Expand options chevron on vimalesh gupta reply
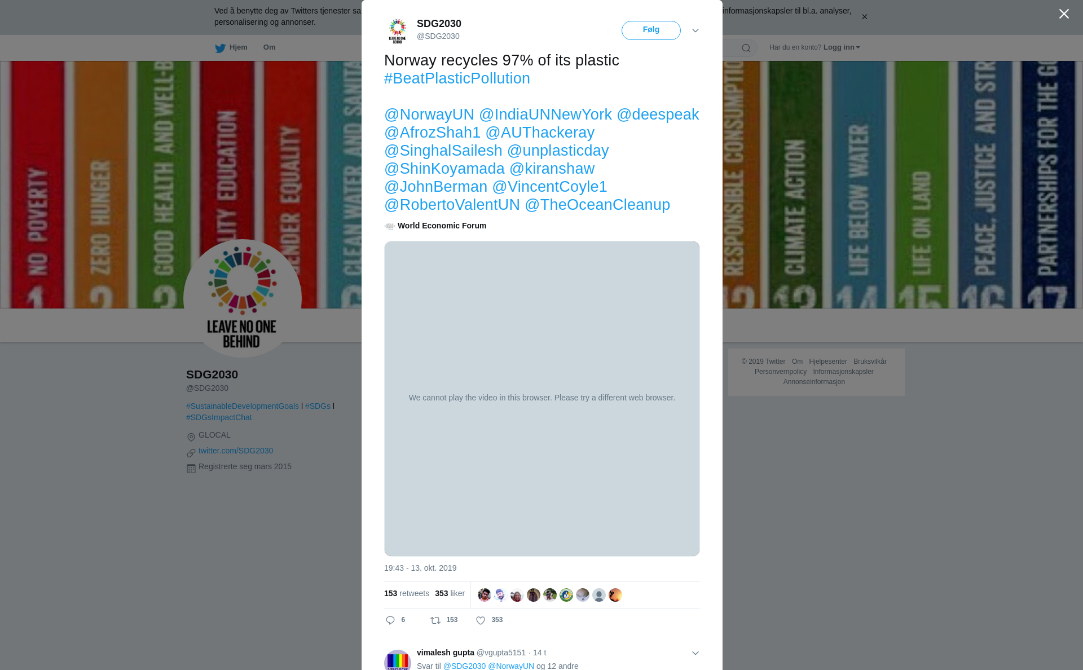 (695, 653)
